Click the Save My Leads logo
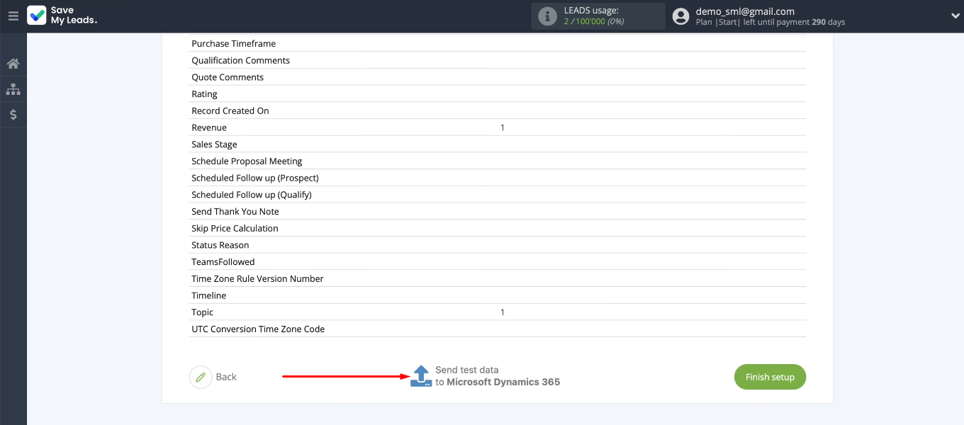Image resolution: width=964 pixels, height=425 pixels. click(x=62, y=16)
